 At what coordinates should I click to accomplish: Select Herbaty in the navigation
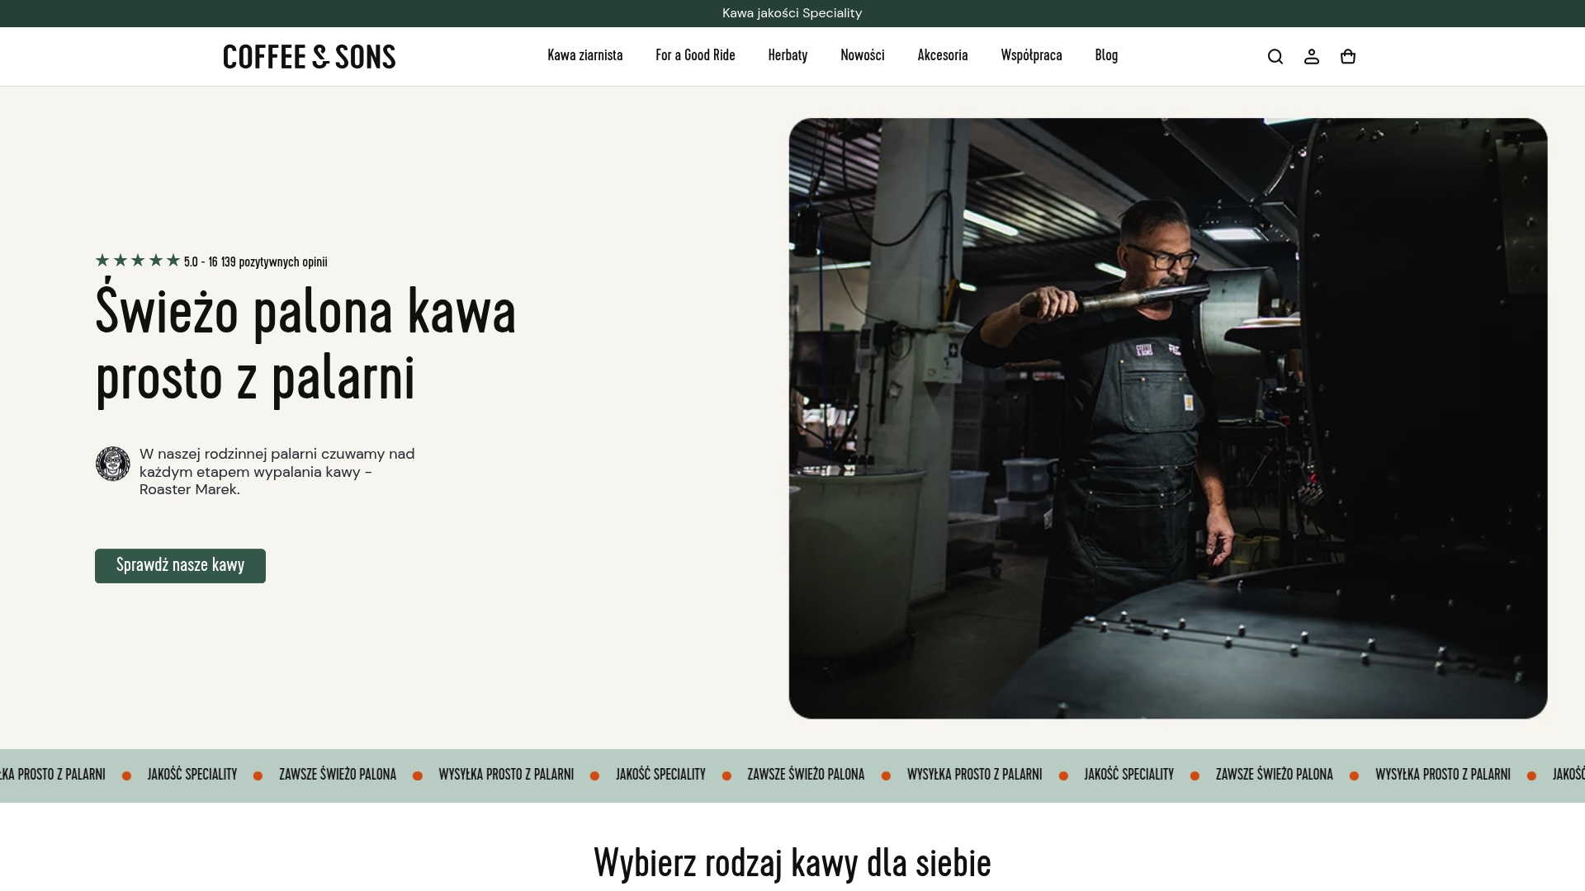pyautogui.click(x=788, y=55)
